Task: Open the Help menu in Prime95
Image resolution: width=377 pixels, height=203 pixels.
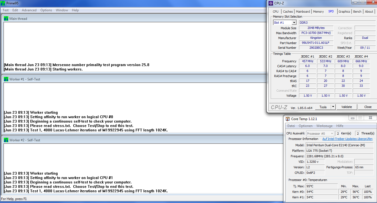Action: pyautogui.click(x=75, y=10)
